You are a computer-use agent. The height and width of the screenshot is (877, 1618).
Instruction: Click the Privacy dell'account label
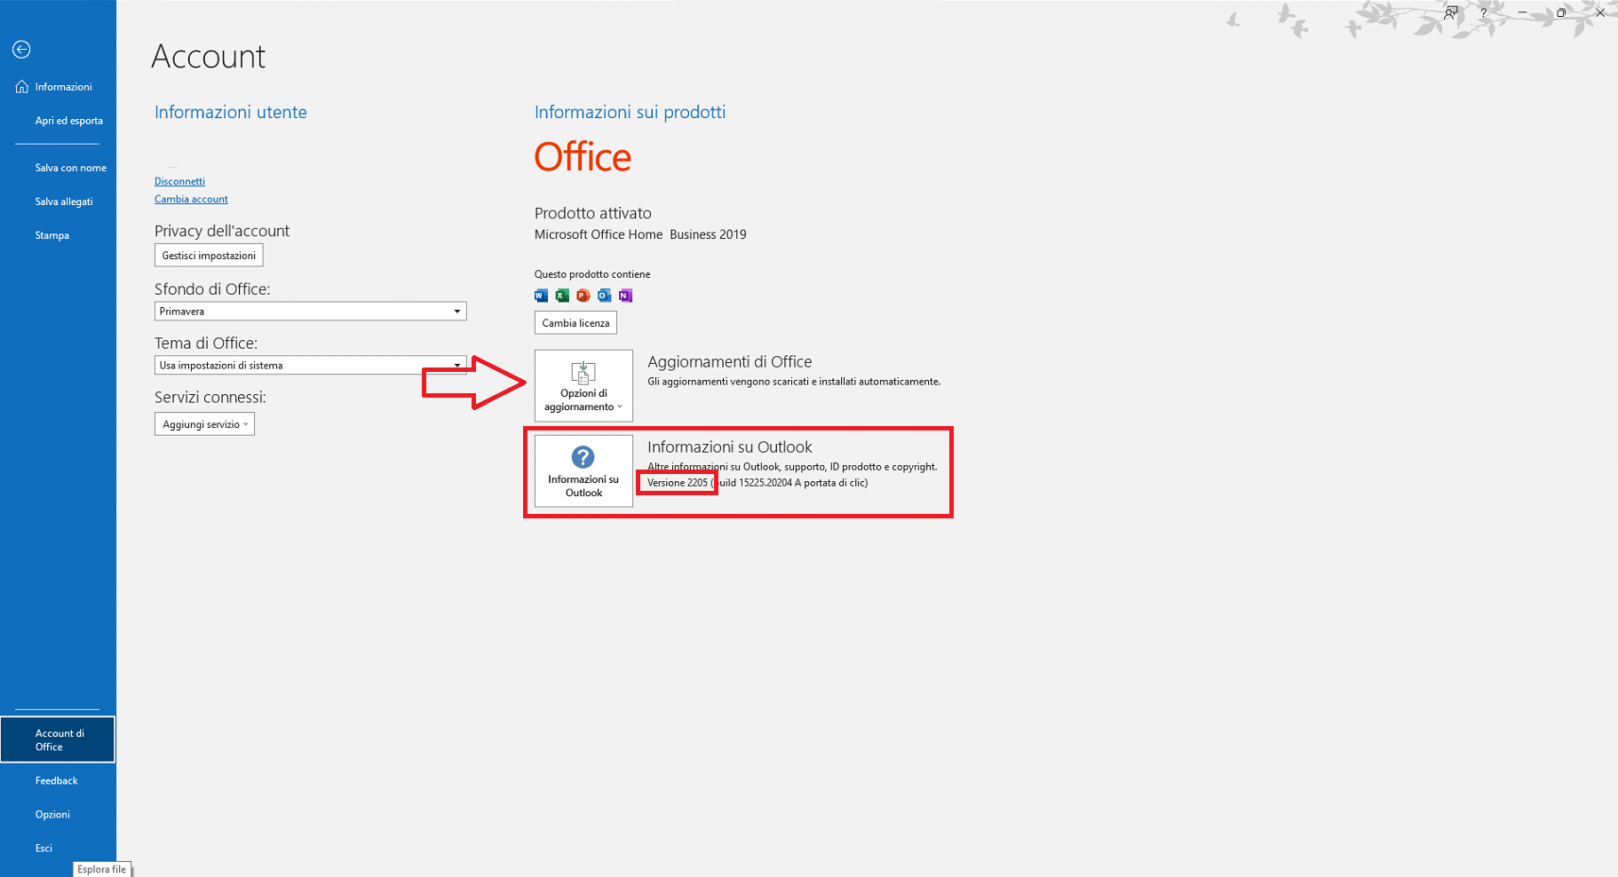(222, 231)
